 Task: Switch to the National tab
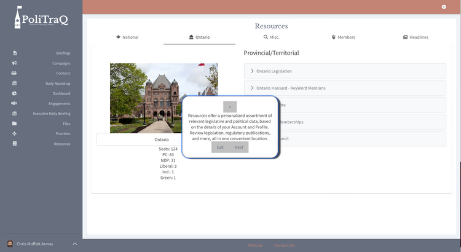(127, 37)
